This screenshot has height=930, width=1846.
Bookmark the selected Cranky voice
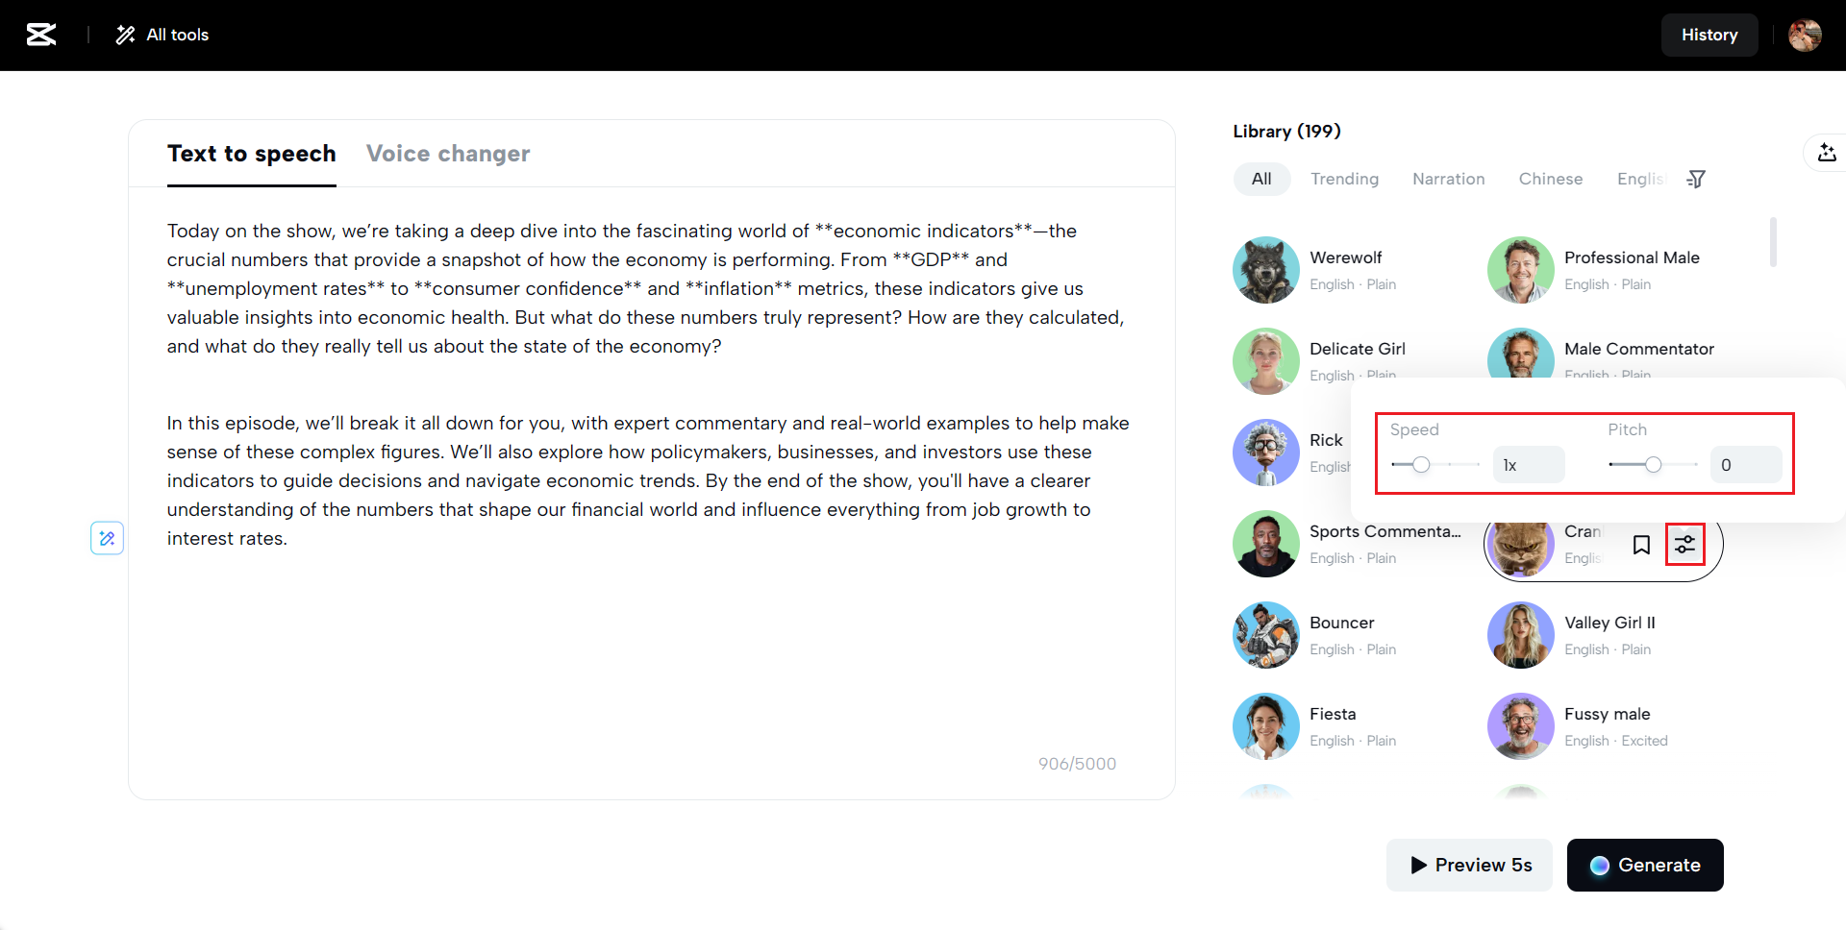tap(1641, 545)
